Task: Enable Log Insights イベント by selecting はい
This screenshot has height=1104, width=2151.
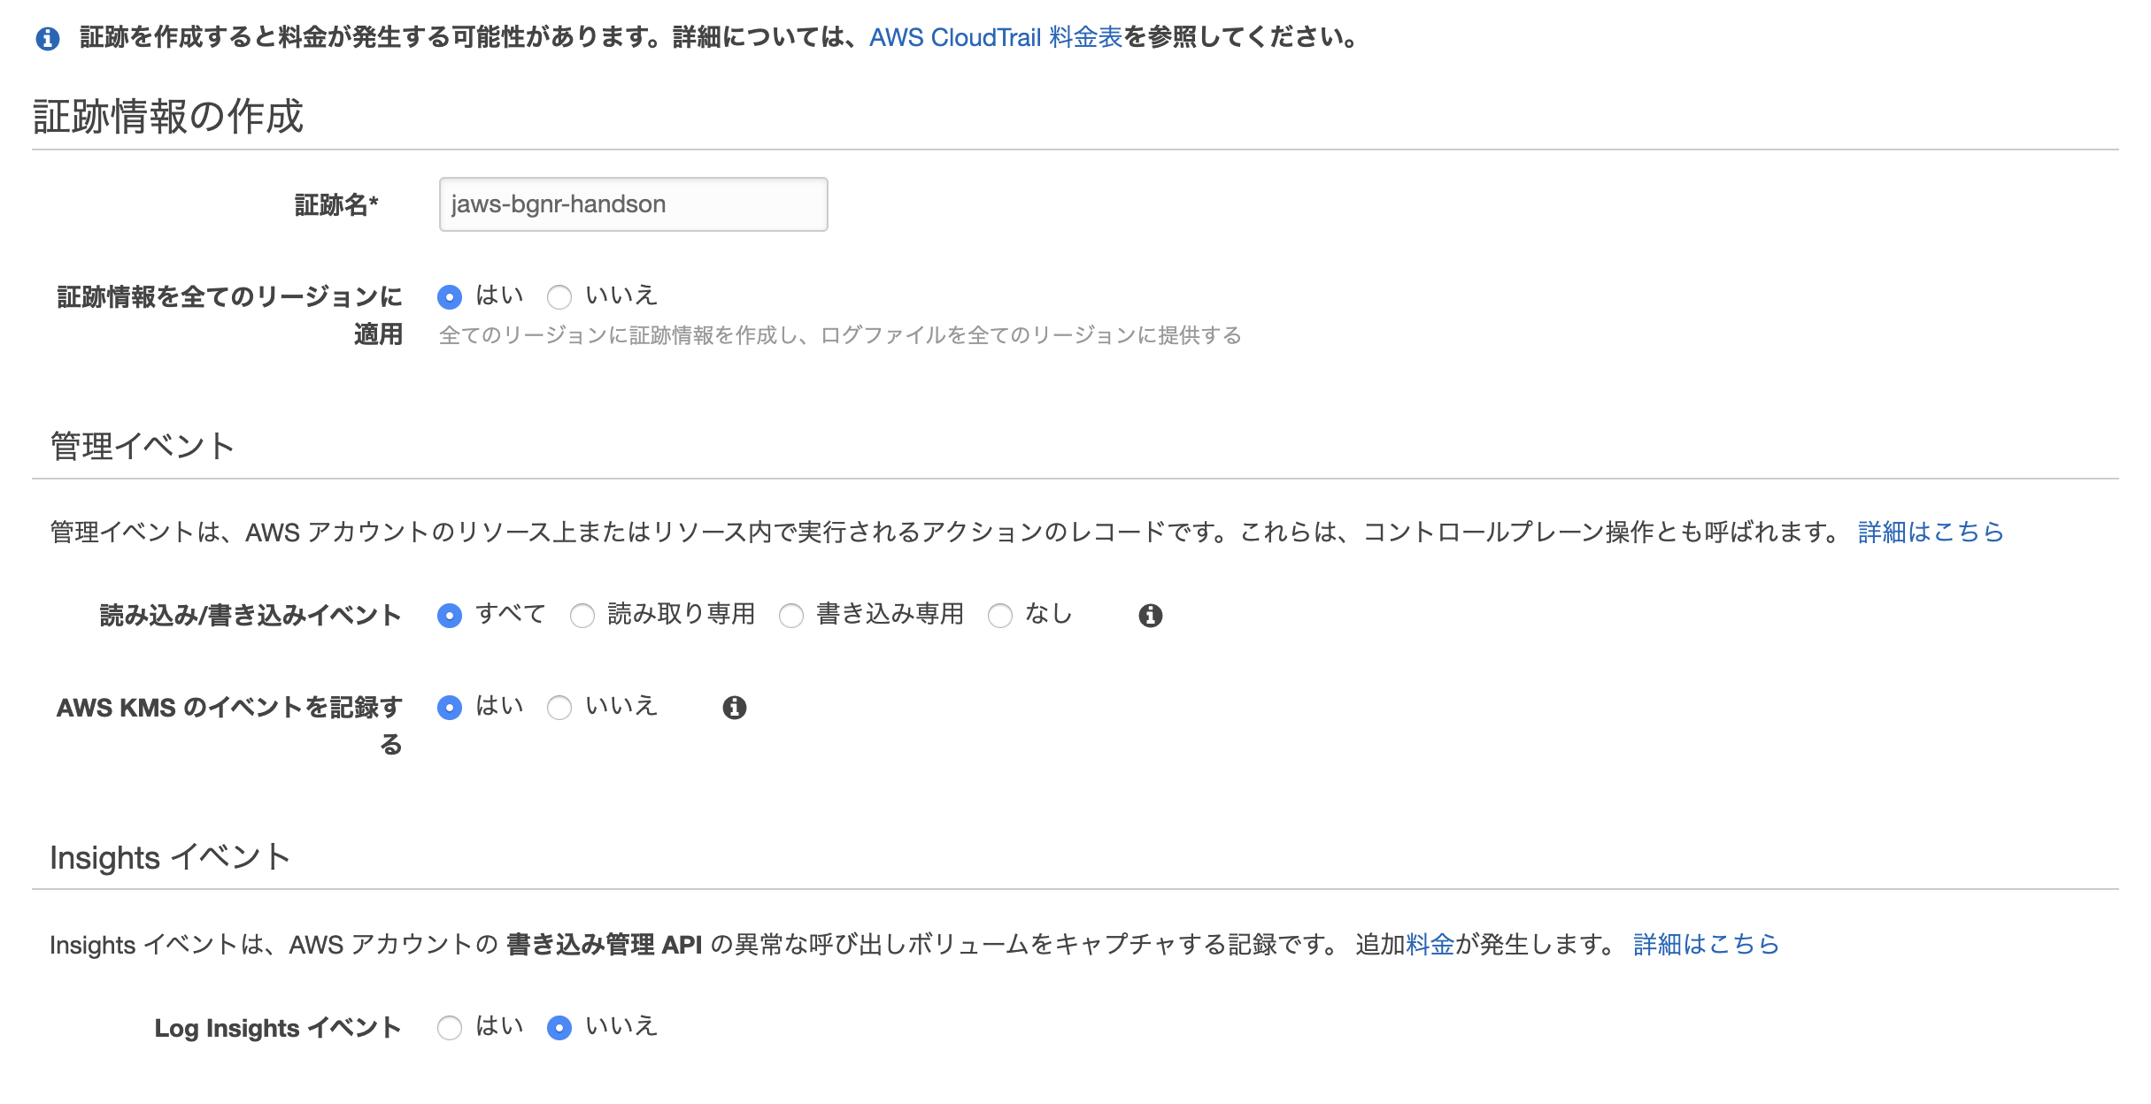Action: 451,1026
